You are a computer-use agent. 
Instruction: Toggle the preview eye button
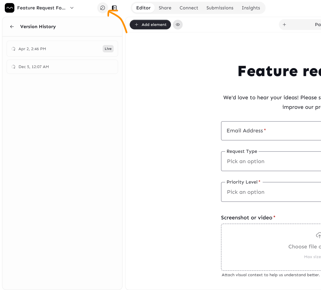pos(178,25)
